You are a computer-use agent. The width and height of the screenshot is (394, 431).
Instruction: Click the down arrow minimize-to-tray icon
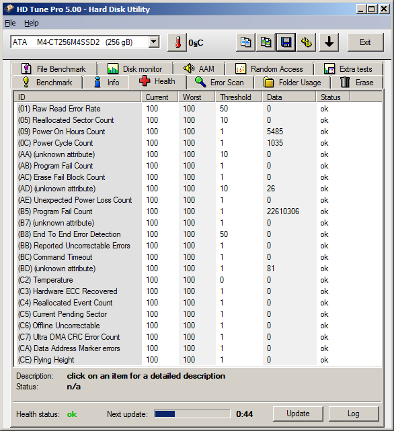pos(329,42)
